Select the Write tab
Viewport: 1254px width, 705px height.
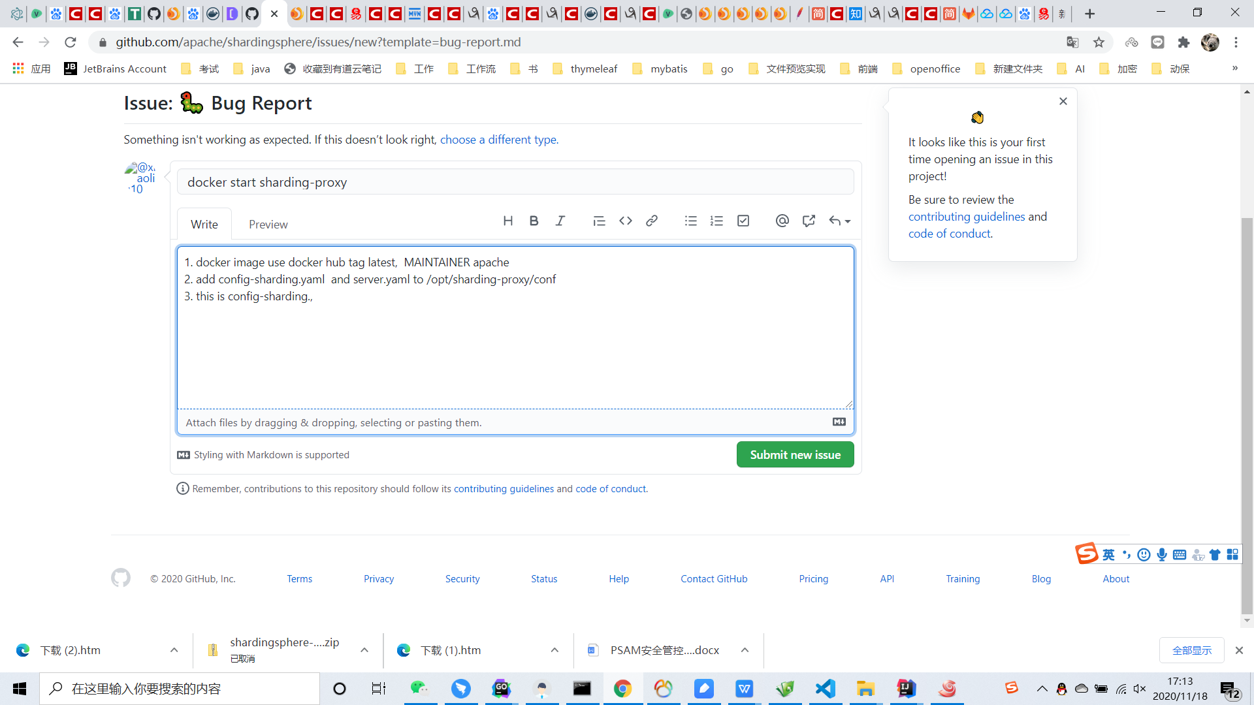pos(204,224)
